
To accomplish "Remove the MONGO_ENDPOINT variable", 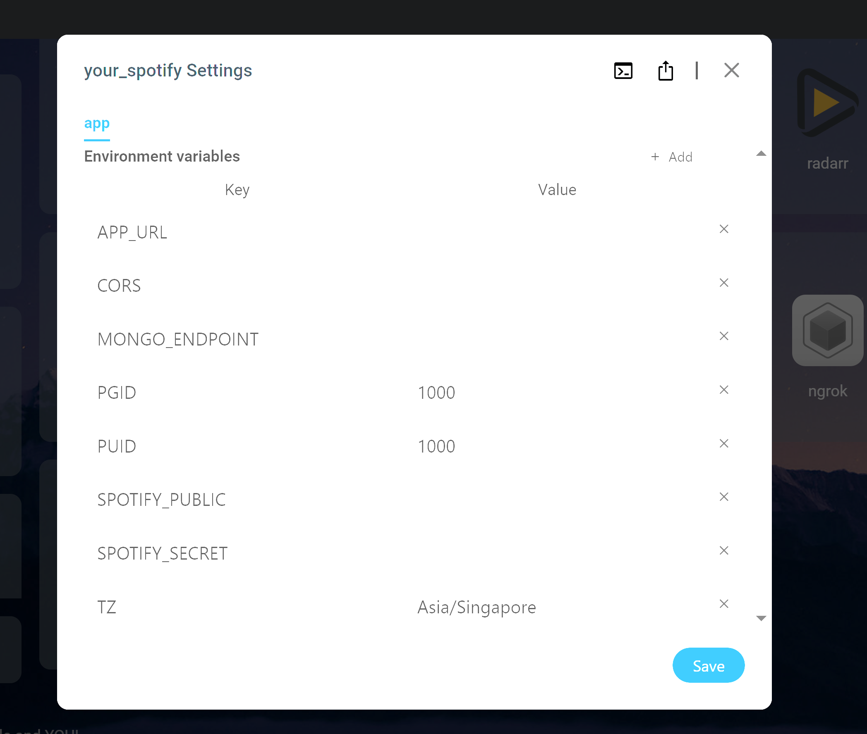I will 724,336.
